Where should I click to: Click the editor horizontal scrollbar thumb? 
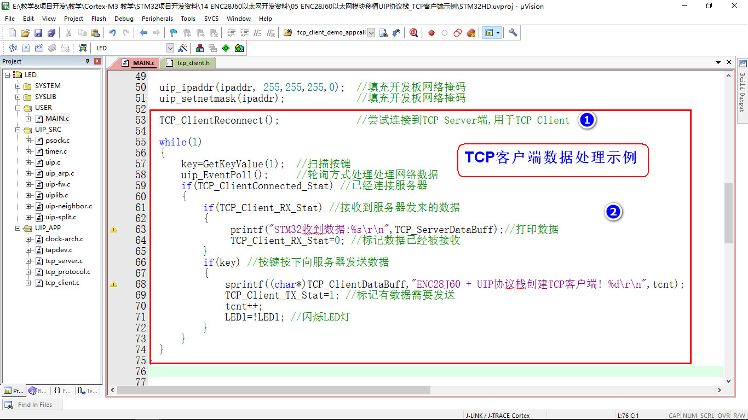tap(274, 390)
